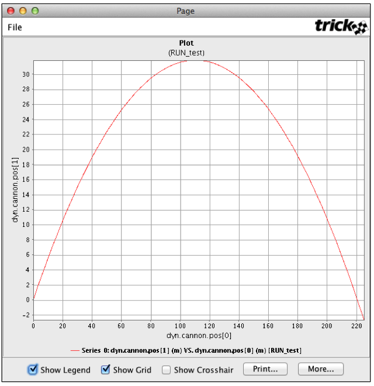Click y-axis tick label 30
This screenshot has height=386, width=374.
pyautogui.click(x=26, y=74)
